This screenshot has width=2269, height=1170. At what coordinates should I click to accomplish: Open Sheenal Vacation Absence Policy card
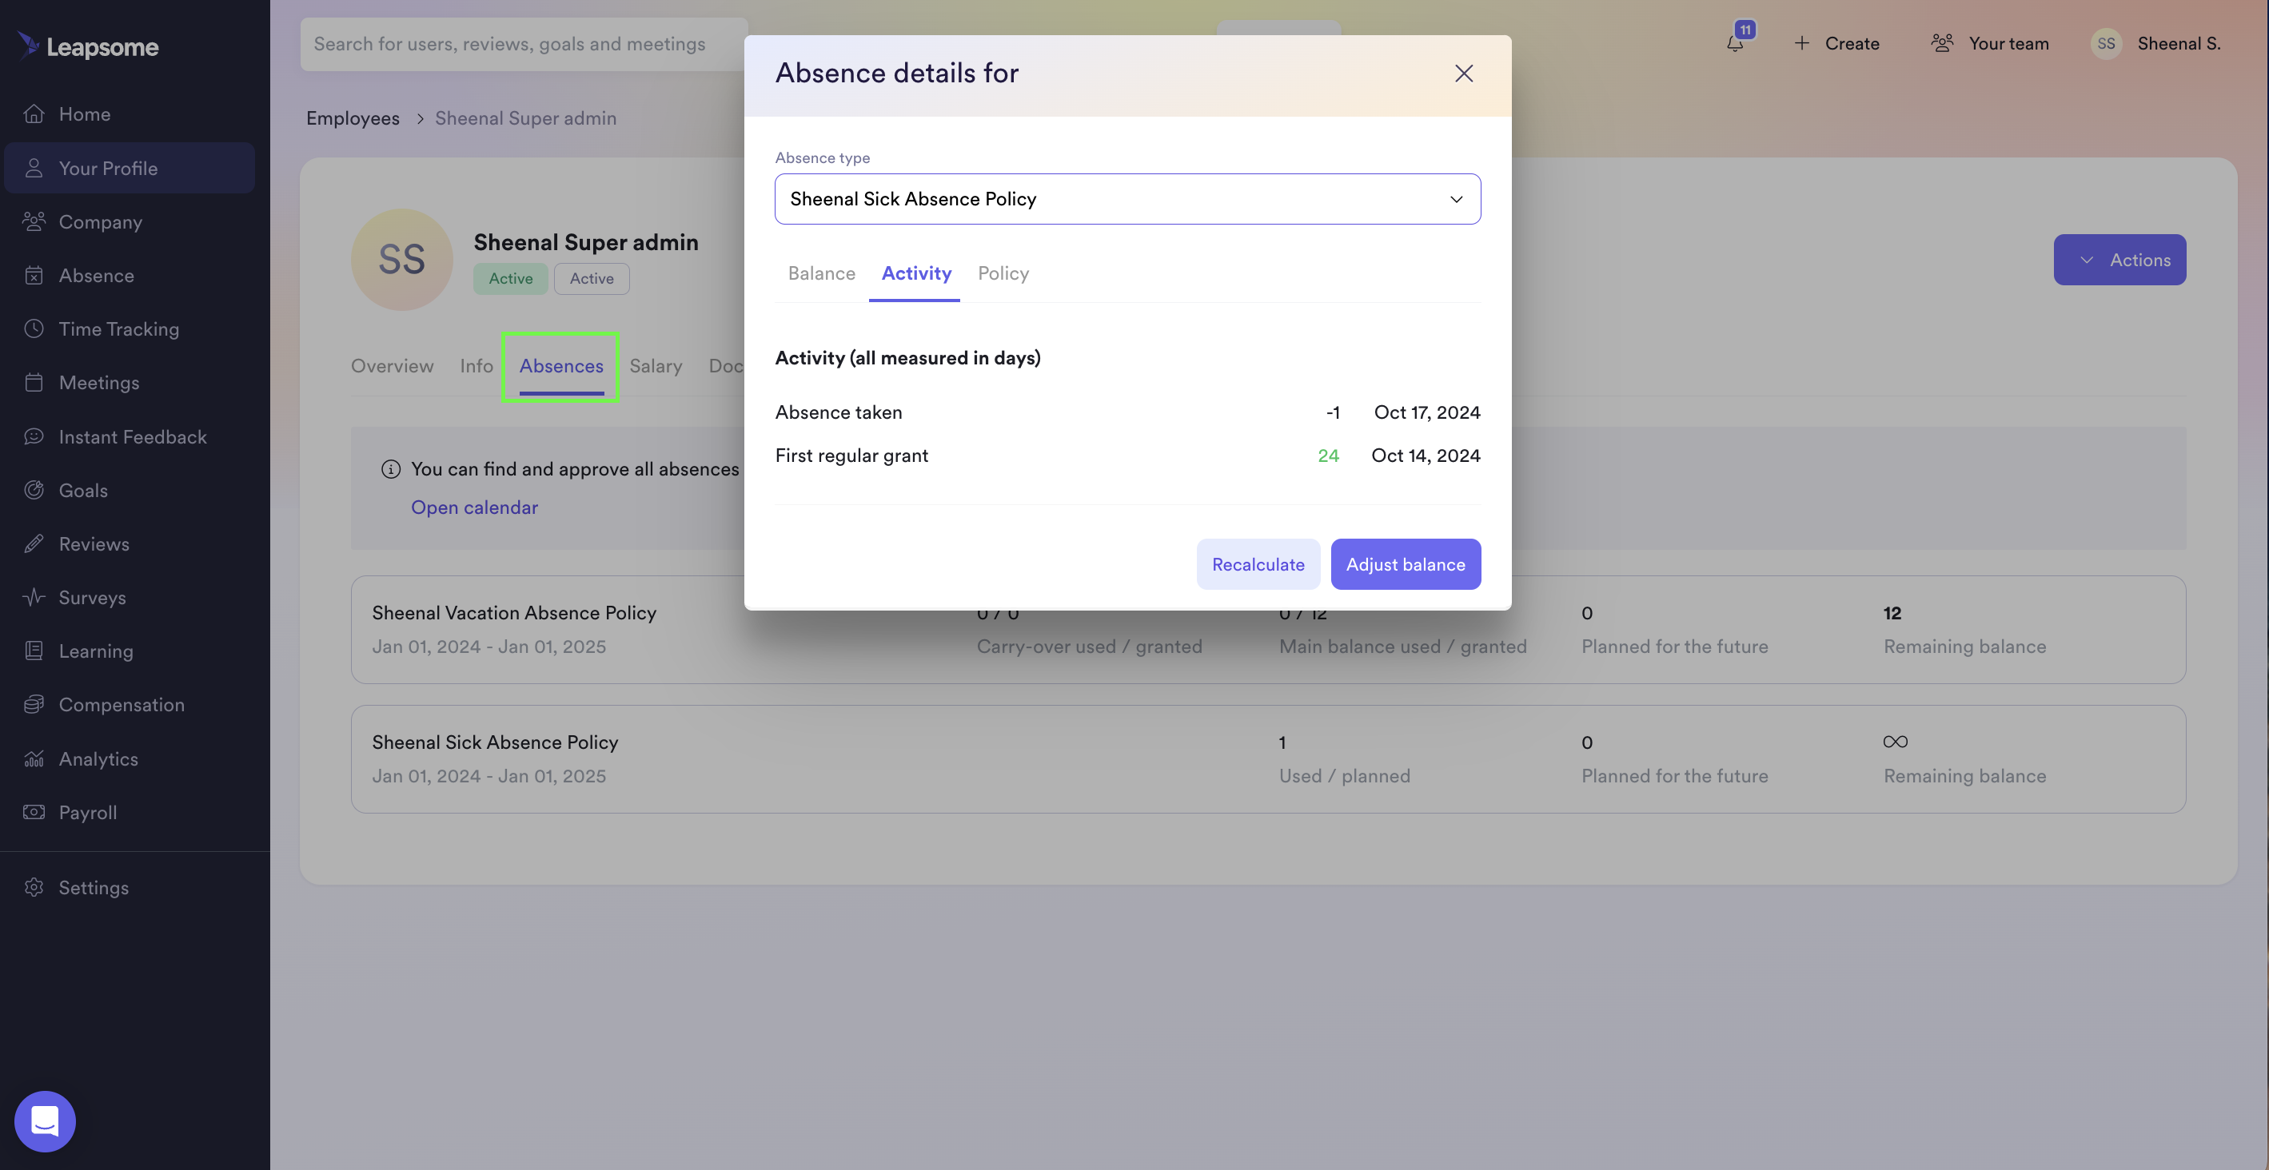tap(1267, 630)
